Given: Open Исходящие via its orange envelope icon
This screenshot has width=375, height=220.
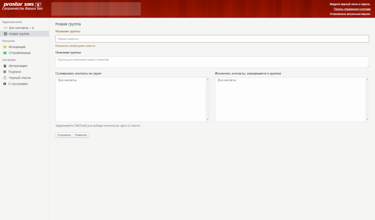Looking at the screenshot, I should (5, 47).
